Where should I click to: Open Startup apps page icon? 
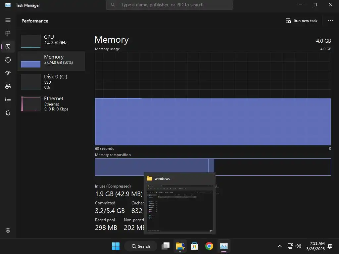coord(8,73)
